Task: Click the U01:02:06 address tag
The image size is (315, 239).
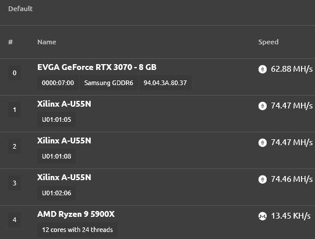Action: click(x=56, y=193)
